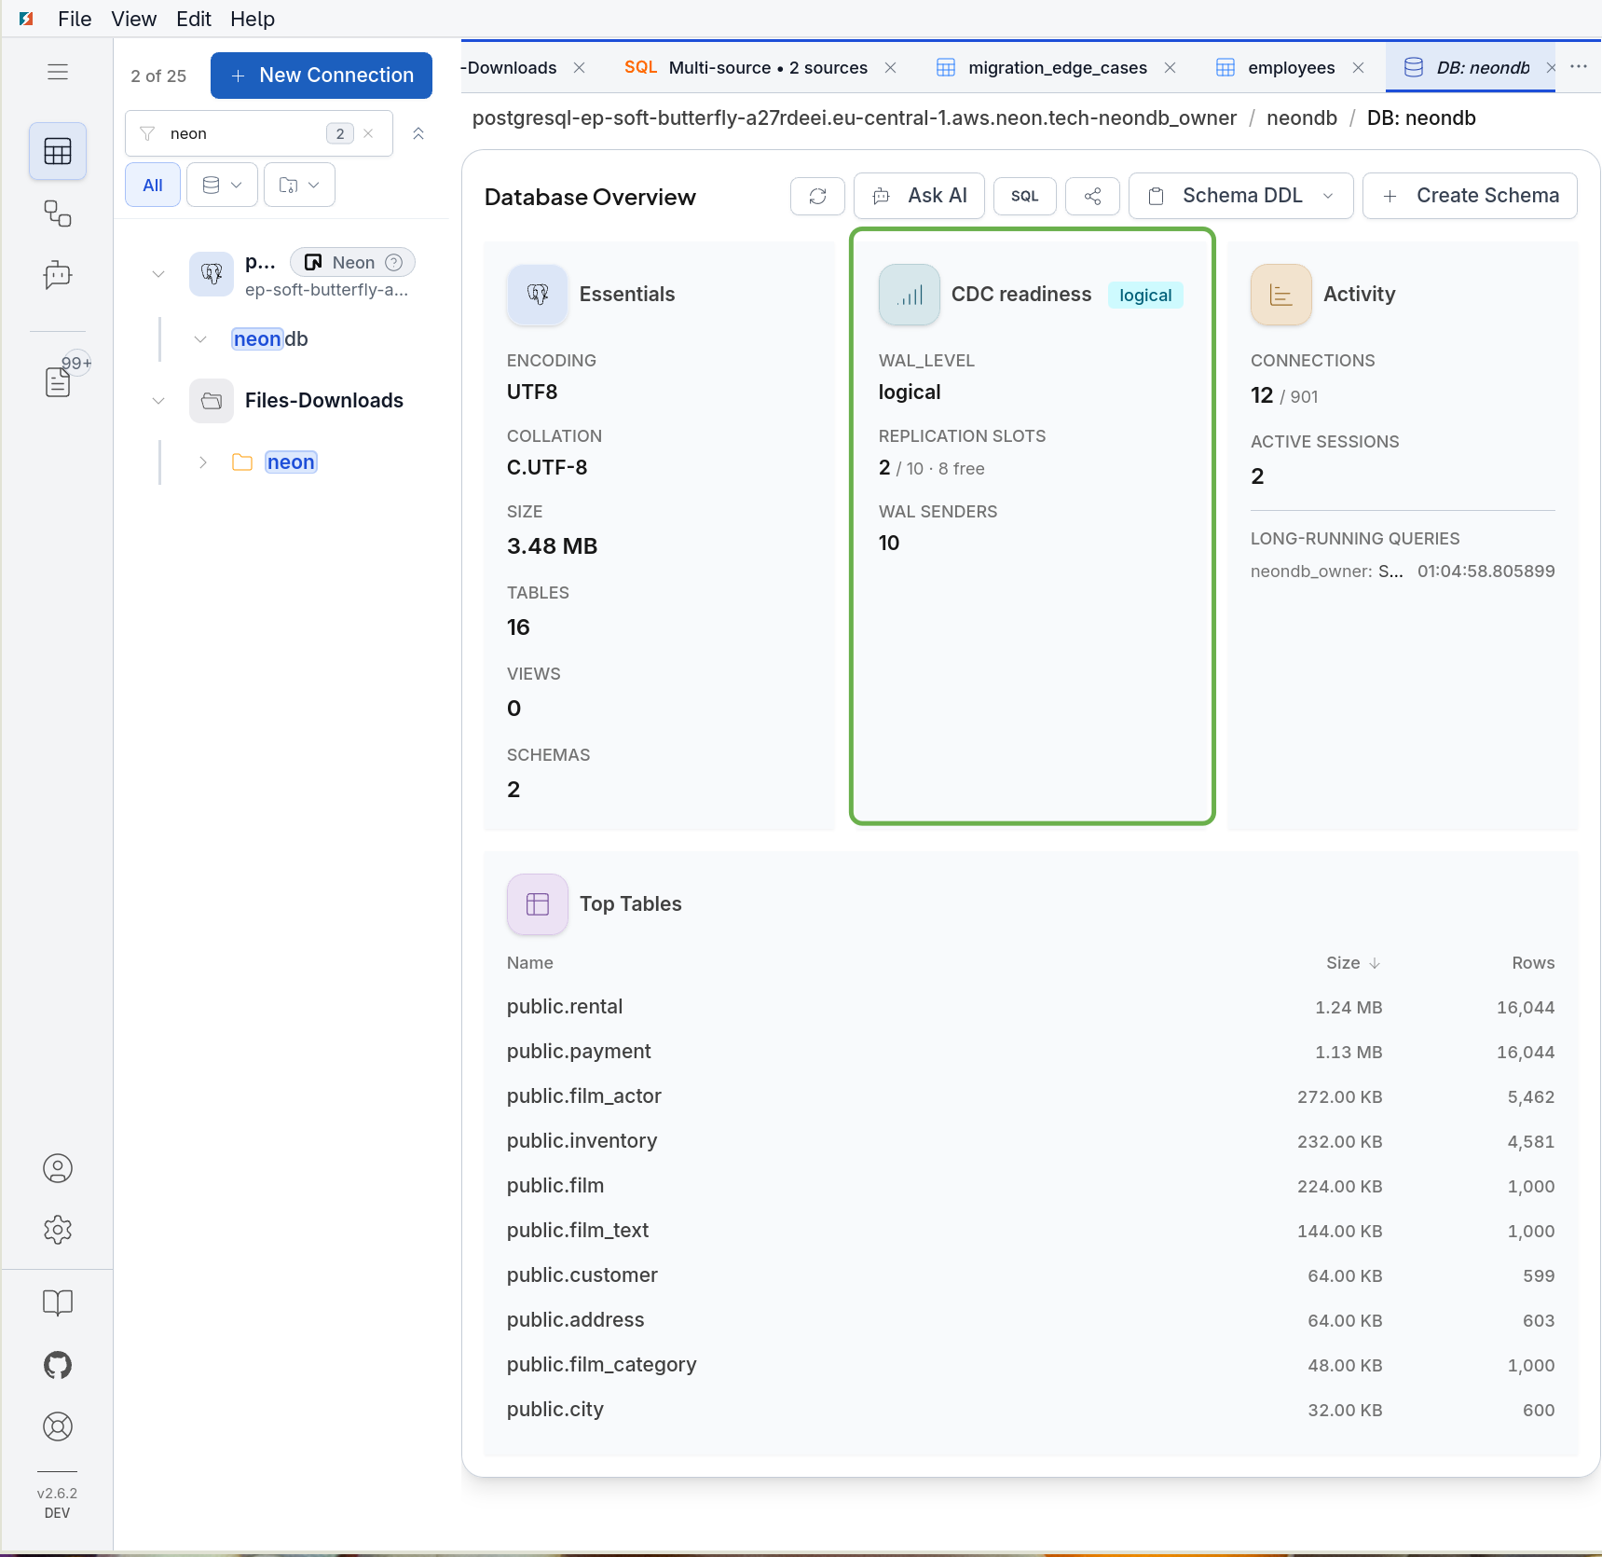The image size is (1602, 1557).
Task: Click the Rows column header
Action: pyautogui.click(x=1533, y=963)
